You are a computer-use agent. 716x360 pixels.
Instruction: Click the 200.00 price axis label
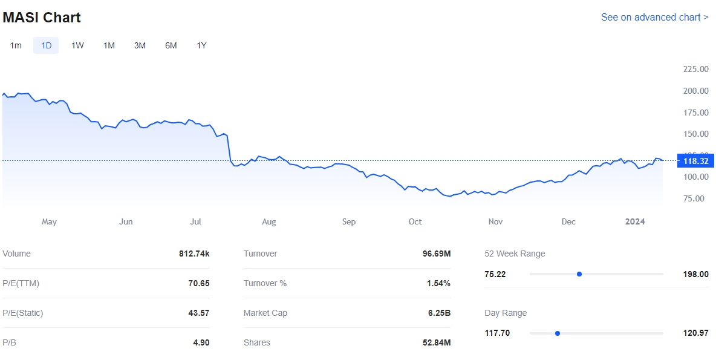[x=695, y=91]
